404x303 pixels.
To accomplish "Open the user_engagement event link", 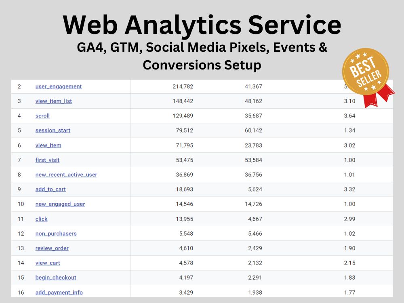I will point(58,86).
